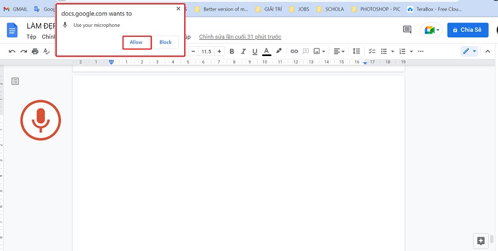Click the left indent marker on the ruler
Image resolution: width=498 pixels, height=251 pixels.
[111, 62]
